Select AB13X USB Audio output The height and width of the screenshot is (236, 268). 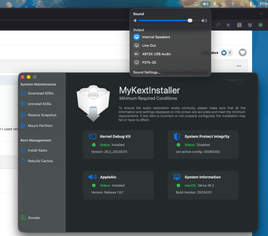[x=170, y=54]
